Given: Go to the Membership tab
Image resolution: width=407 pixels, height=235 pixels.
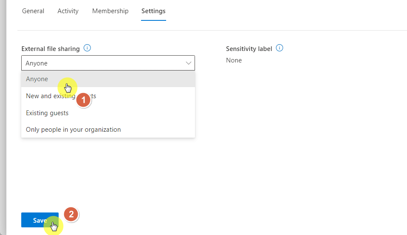Looking at the screenshot, I should [110, 11].
